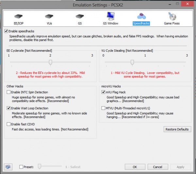This screenshot has height=174, width=196.
Task: Click the Preset level slider thumb
Action: coord(40,166)
